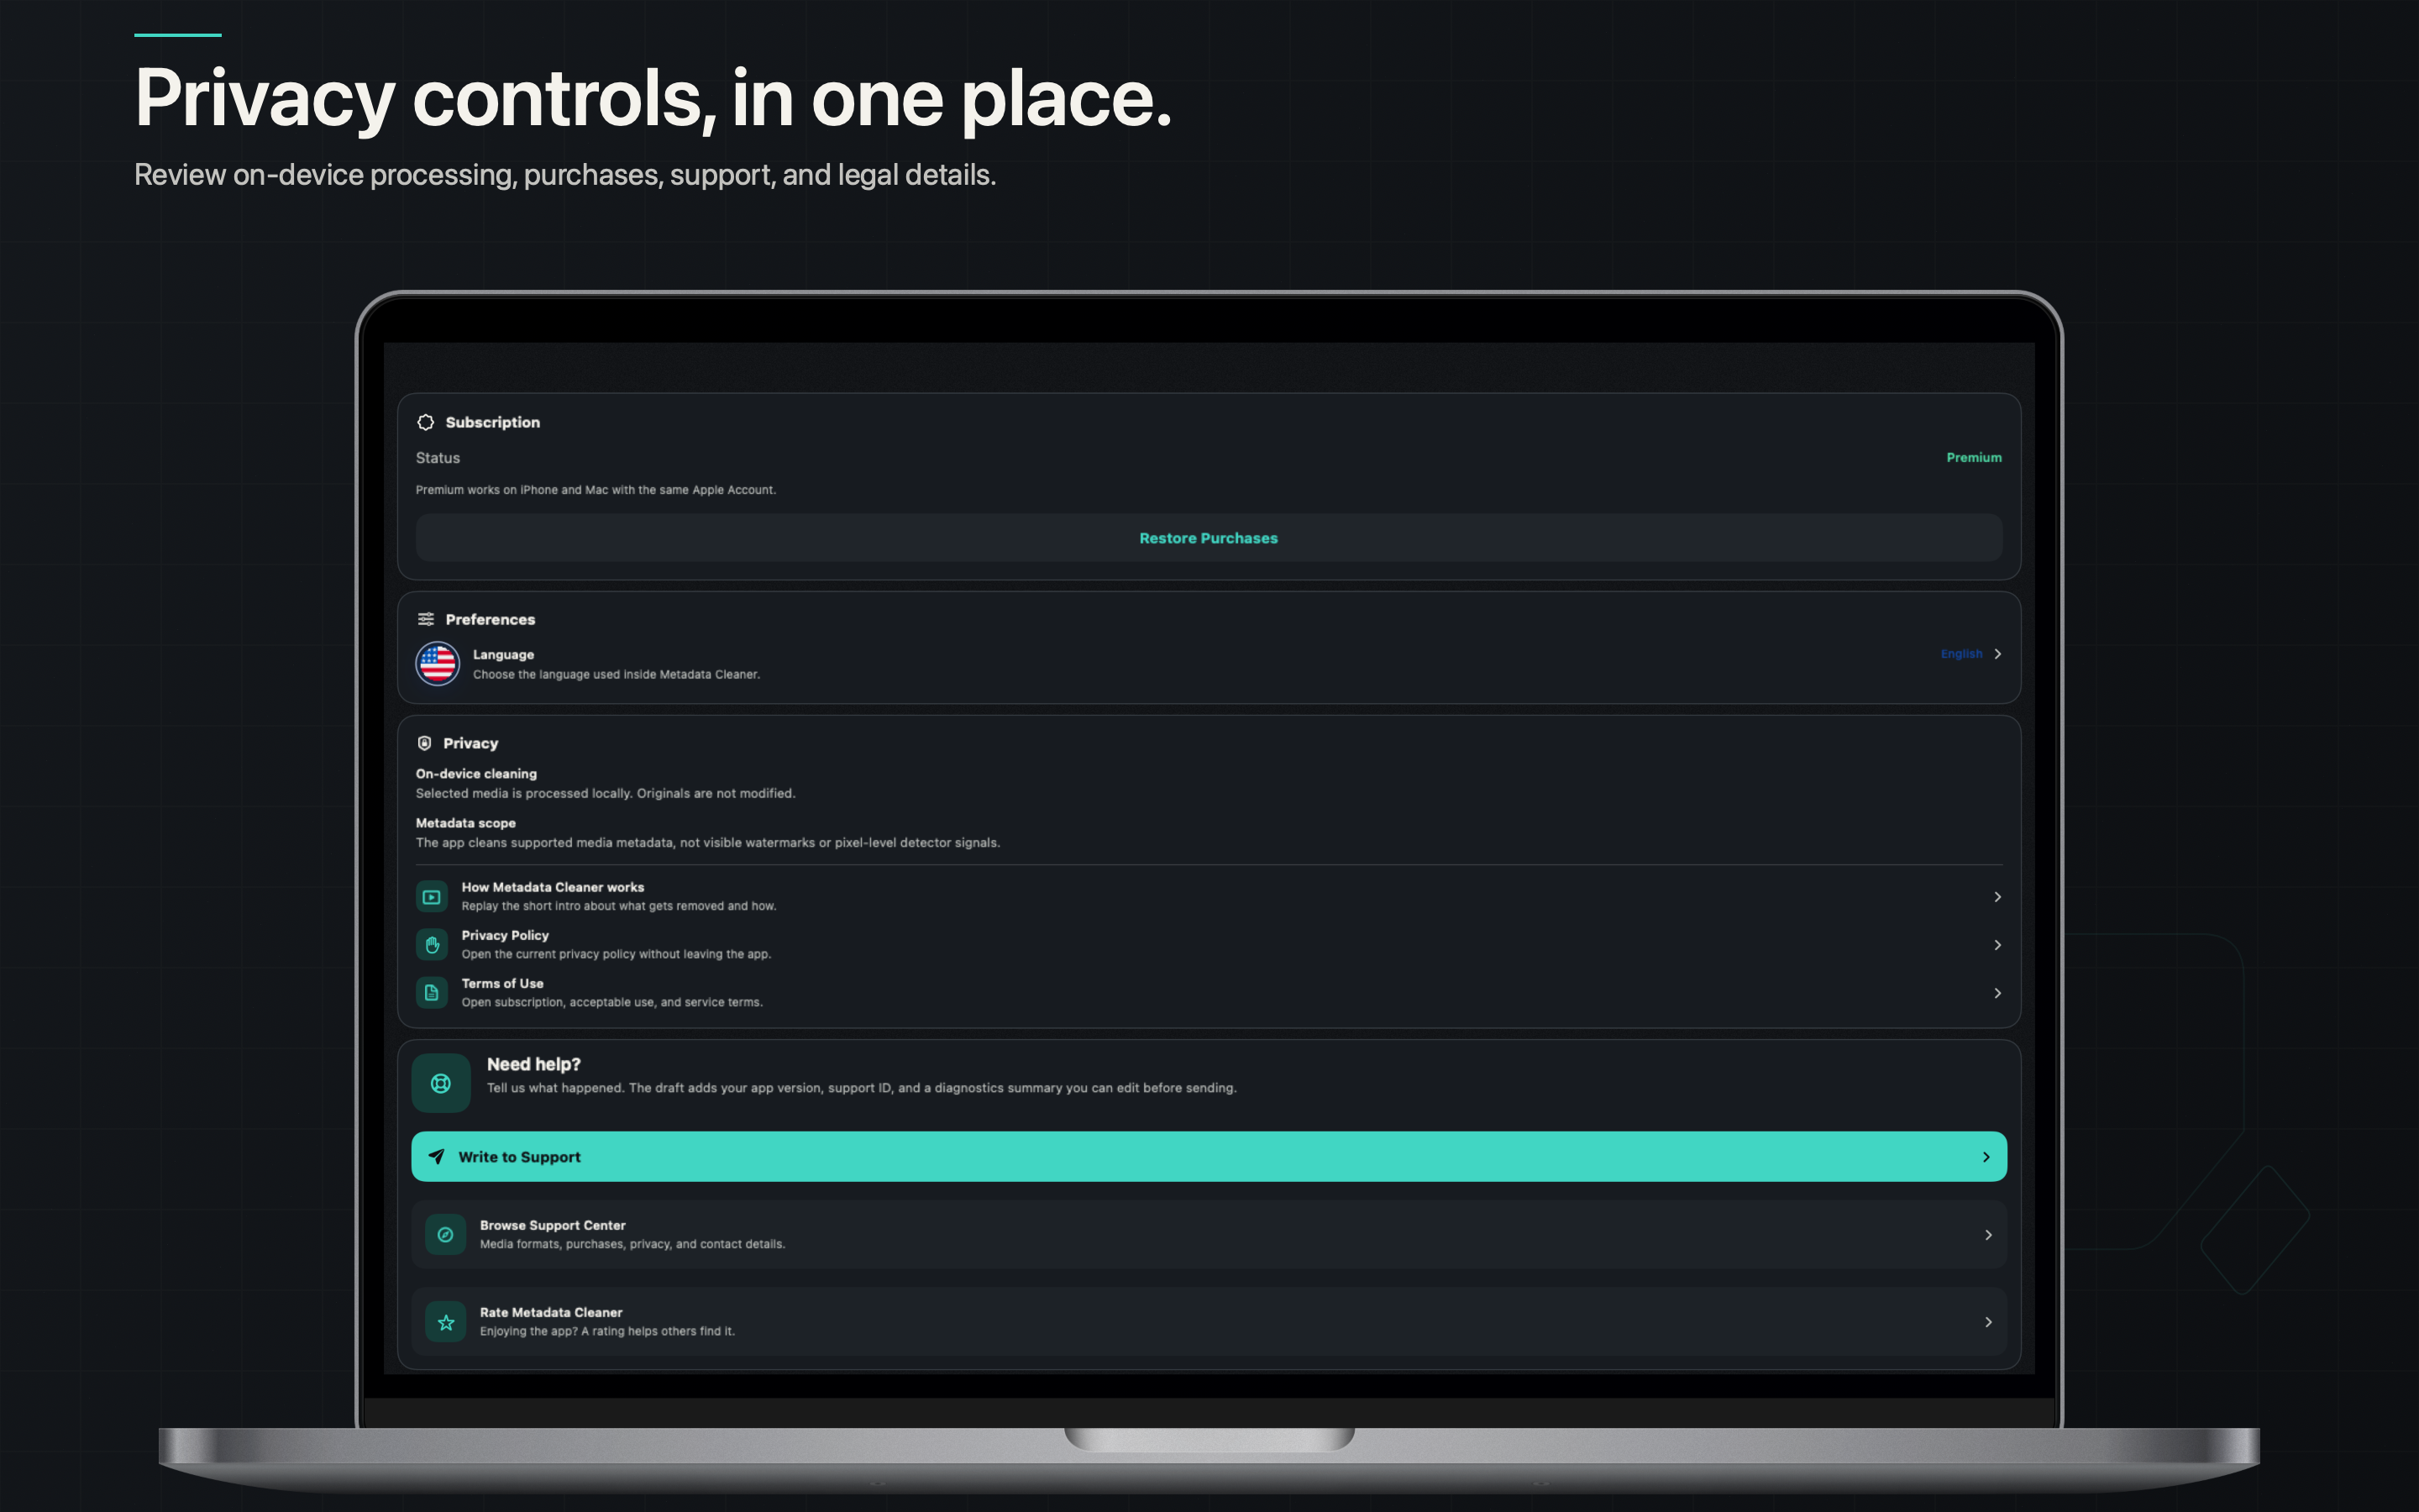2419x1512 pixels.
Task: Open the Language setting chevron next to English
Action: point(1997,654)
